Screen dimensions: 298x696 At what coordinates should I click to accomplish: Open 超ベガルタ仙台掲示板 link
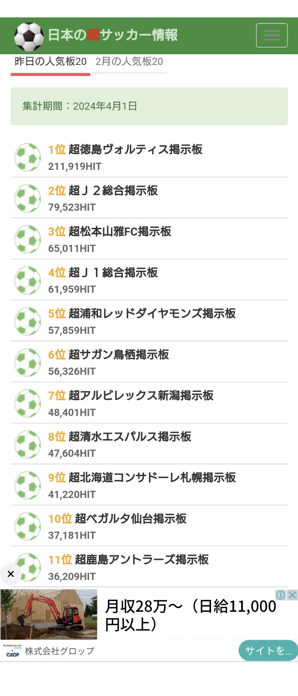(x=130, y=519)
